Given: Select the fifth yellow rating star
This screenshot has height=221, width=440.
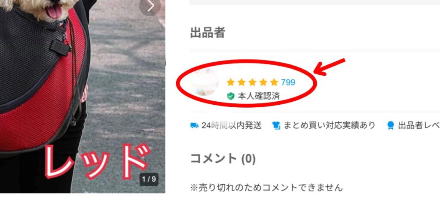Looking at the screenshot, I should point(274,82).
